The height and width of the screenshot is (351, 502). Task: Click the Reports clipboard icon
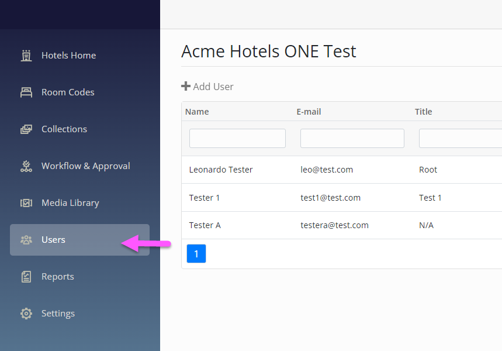click(26, 277)
